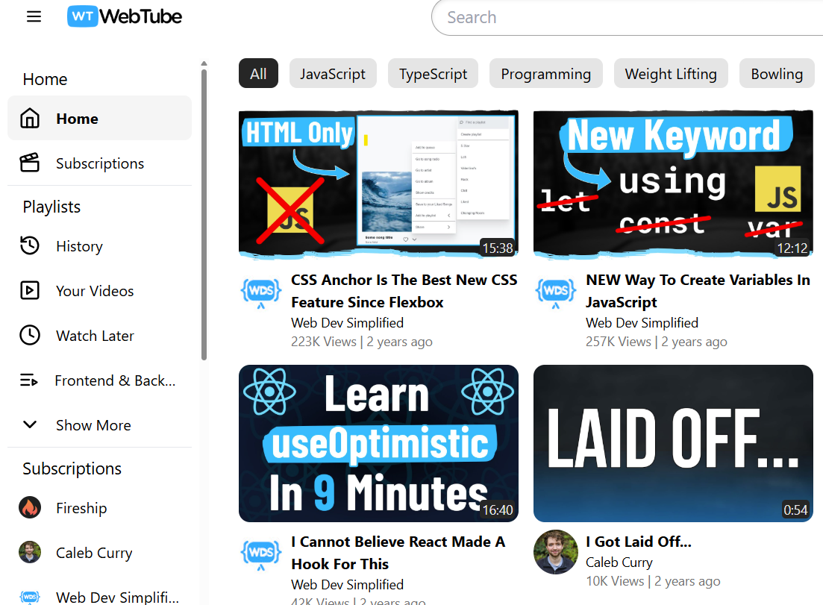823x605 pixels.
Task: Click the Show More label
Action: pyautogui.click(x=93, y=425)
